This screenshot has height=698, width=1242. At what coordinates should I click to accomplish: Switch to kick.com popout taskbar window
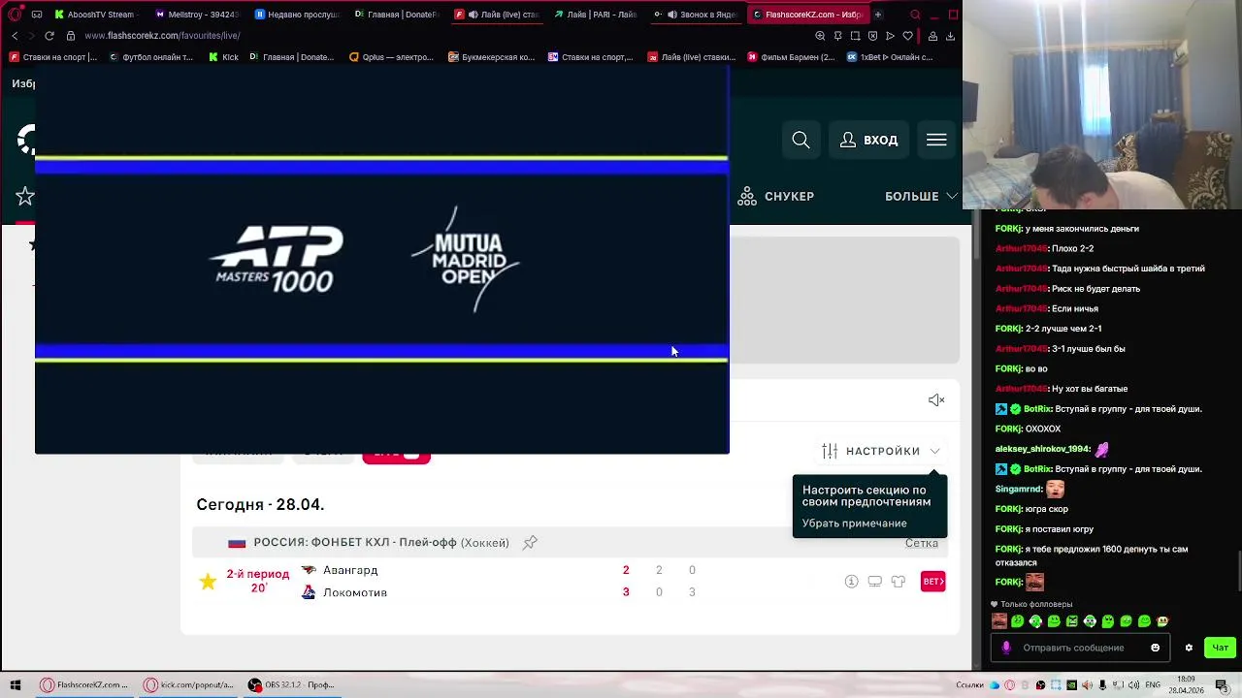point(189,685)
